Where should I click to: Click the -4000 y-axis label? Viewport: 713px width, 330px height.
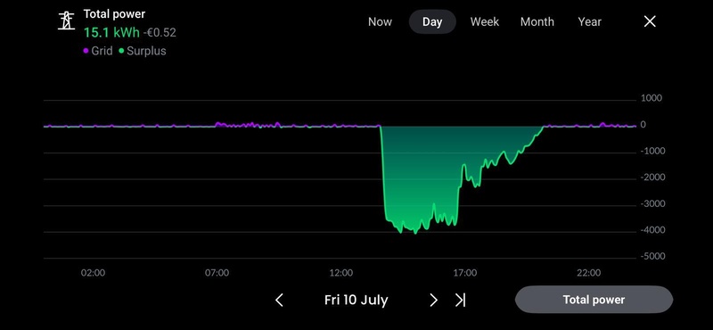[x=652, y=230]
